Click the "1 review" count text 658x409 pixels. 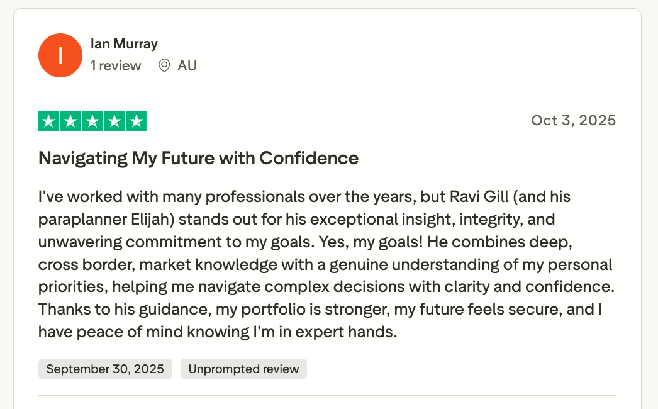(x=116, y=65)
